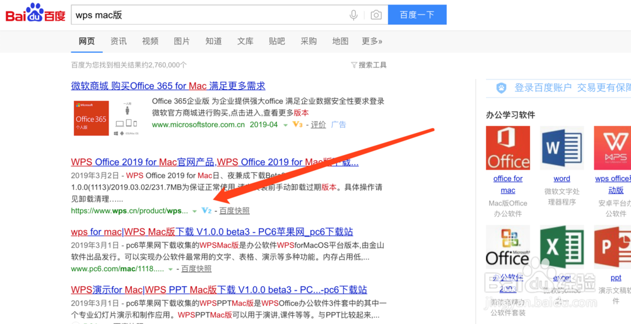Switch to the 资讯 tab
631x324 pixels.
tap(119, 41)
